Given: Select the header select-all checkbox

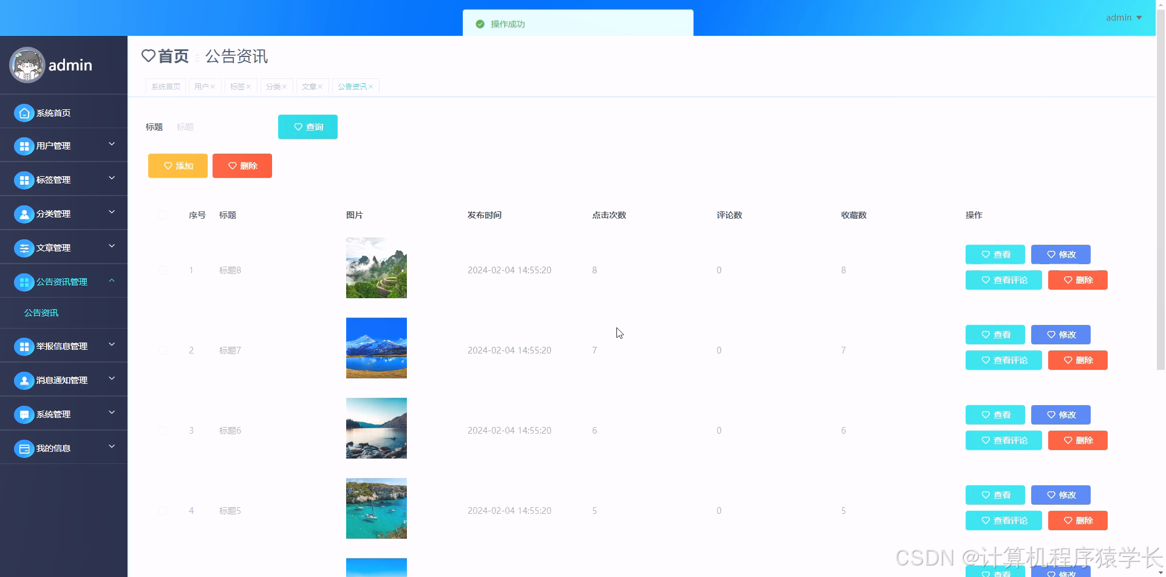Looking at the screenshot, I should pos(163,215).
